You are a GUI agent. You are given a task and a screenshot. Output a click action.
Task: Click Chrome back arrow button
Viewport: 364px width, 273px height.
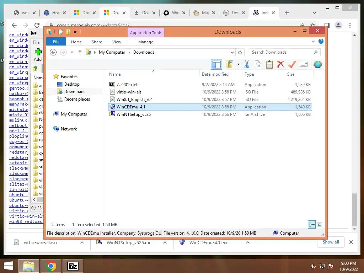point(14,25)
